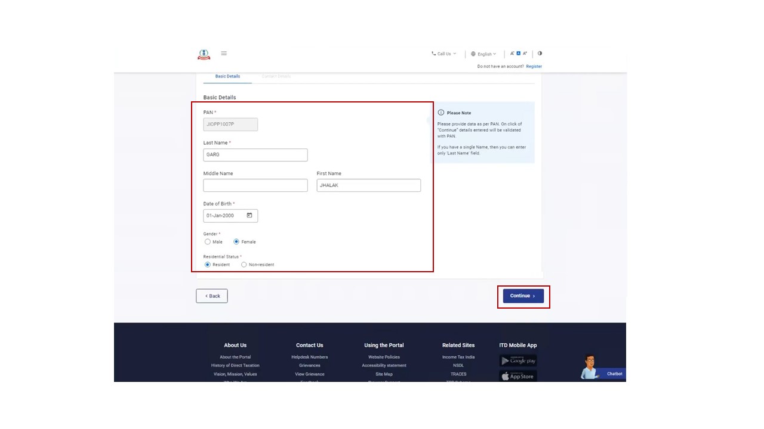This screenshot has height=429, width=764.
Task: Decrease font size with A- icon
Action: (x=512, y=54)
